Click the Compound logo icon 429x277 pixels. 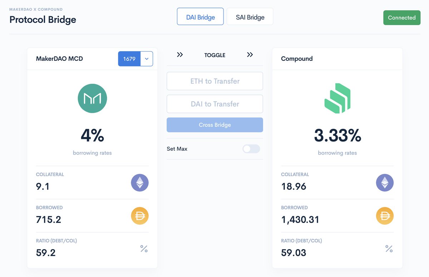337,98
